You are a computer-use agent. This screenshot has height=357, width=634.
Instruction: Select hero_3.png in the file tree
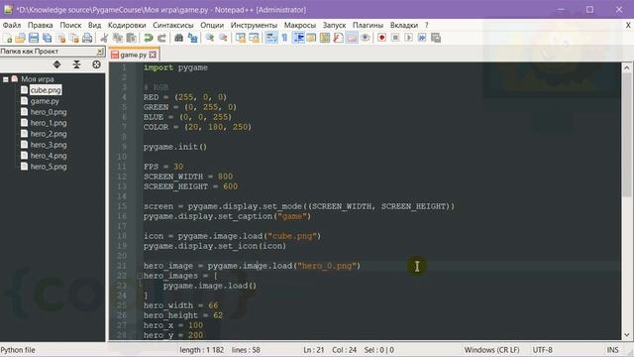[x=49, y=145]
